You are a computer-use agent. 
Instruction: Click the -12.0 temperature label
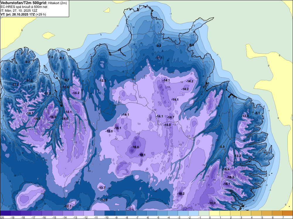(104, 200)
